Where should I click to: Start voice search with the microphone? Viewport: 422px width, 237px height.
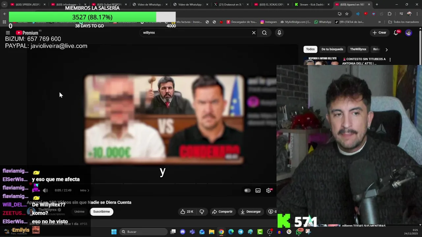[279, 33]
